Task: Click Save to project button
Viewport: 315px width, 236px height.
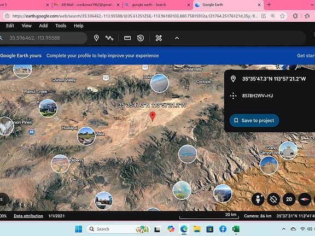Action: 254,120
